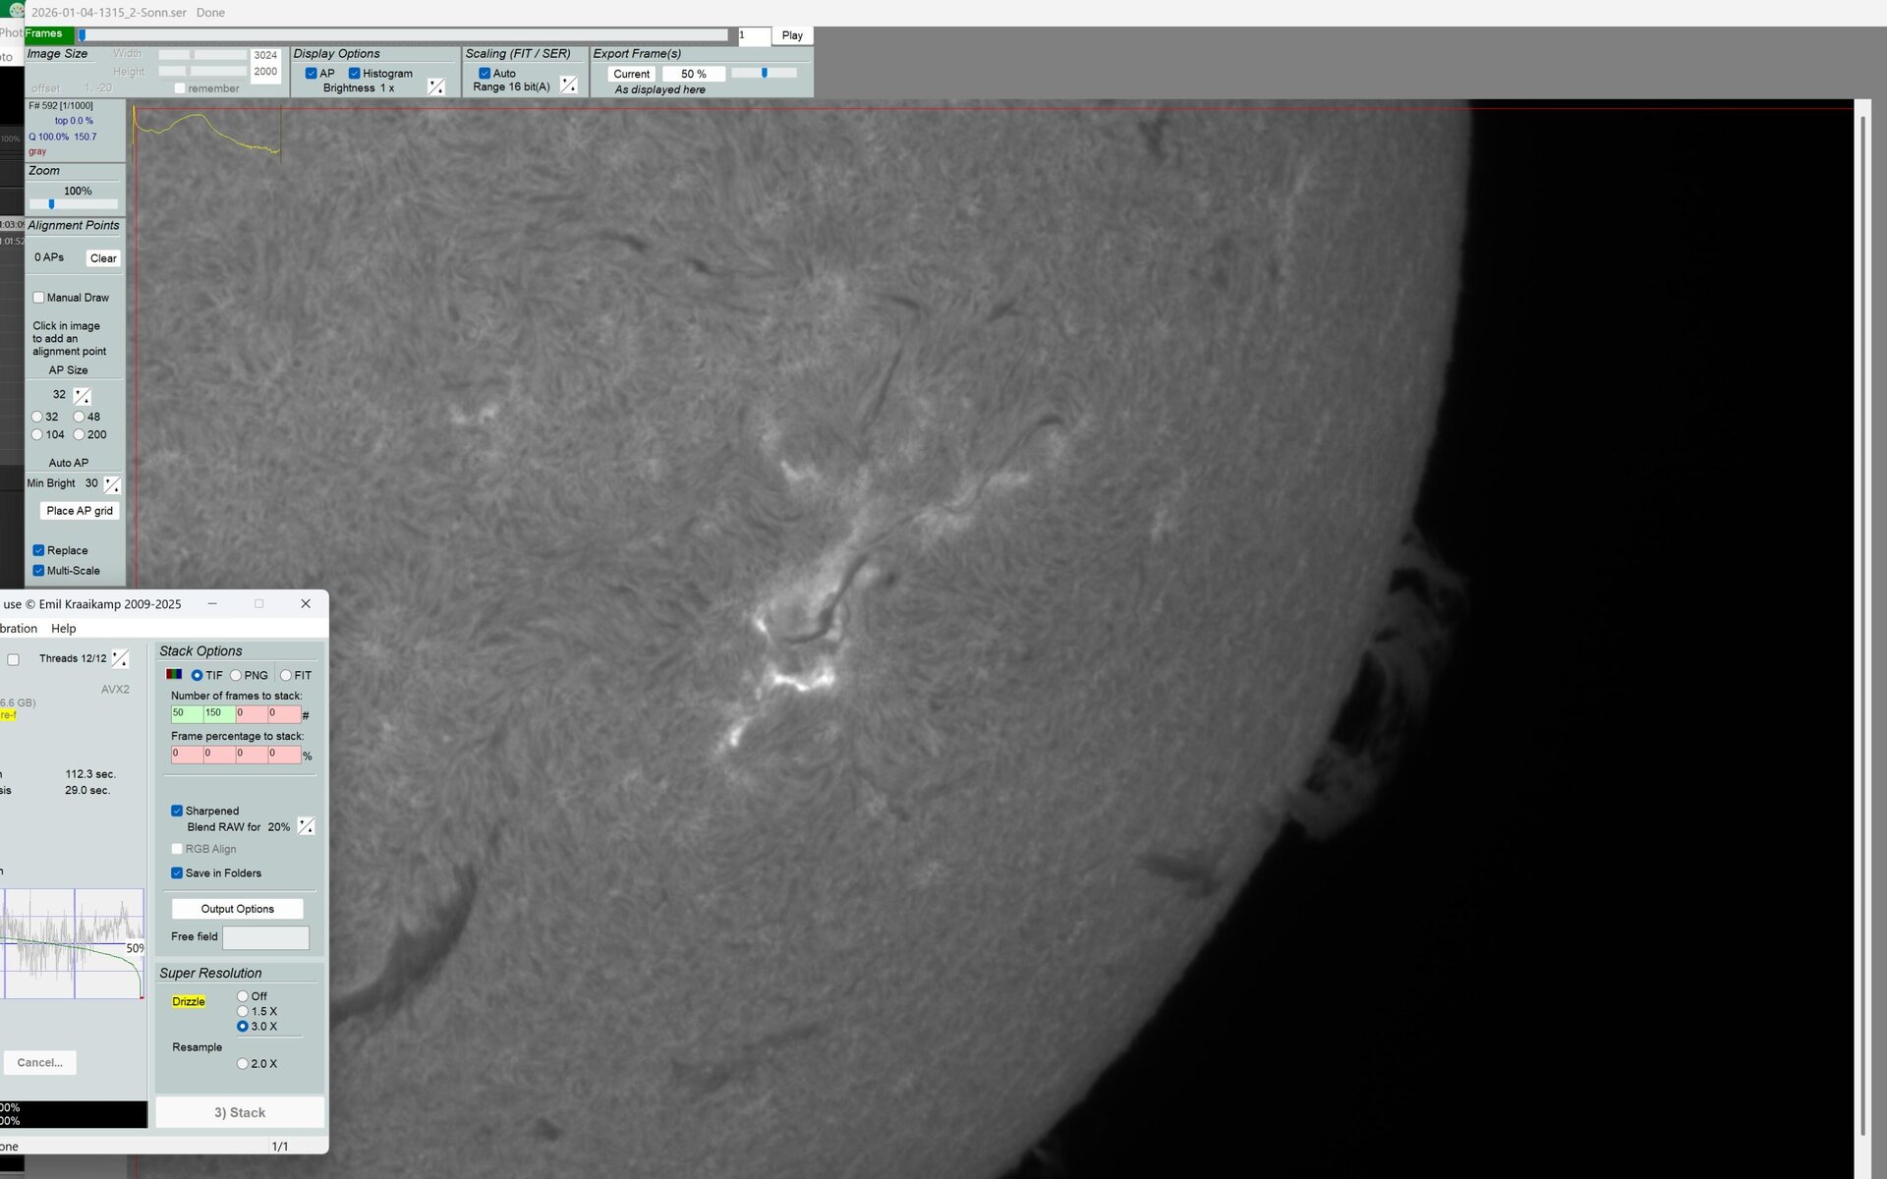This screenshot has height=1179, width=1887.
Task: Click the 3) Stack button
Action: click(240, 1113)
